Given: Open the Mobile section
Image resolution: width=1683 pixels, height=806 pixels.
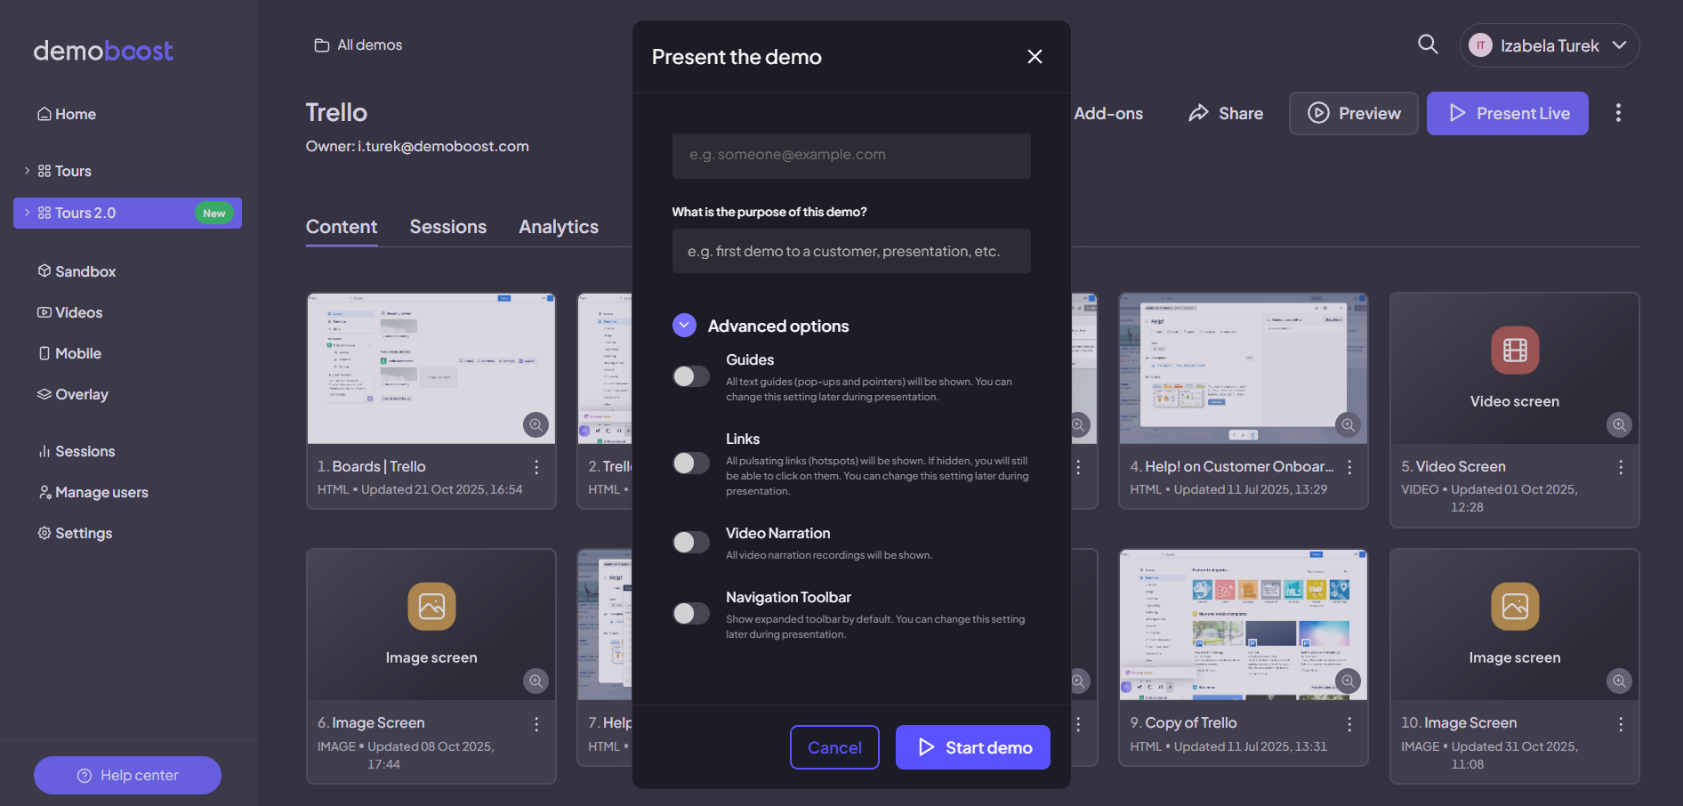Looking at the screenshot, I should click(x=69, y=353).
